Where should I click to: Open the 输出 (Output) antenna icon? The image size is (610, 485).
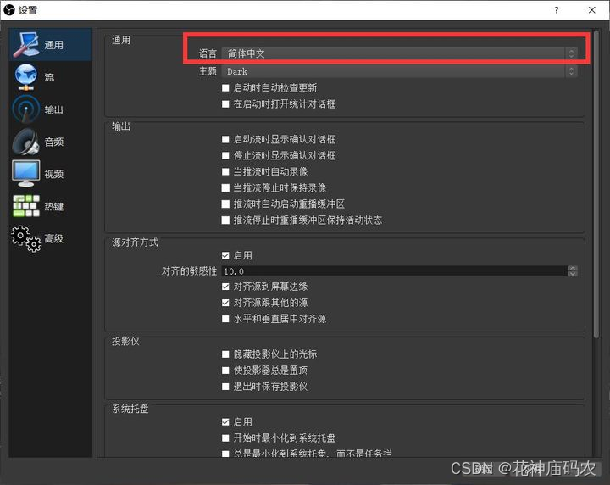point(25,109)
